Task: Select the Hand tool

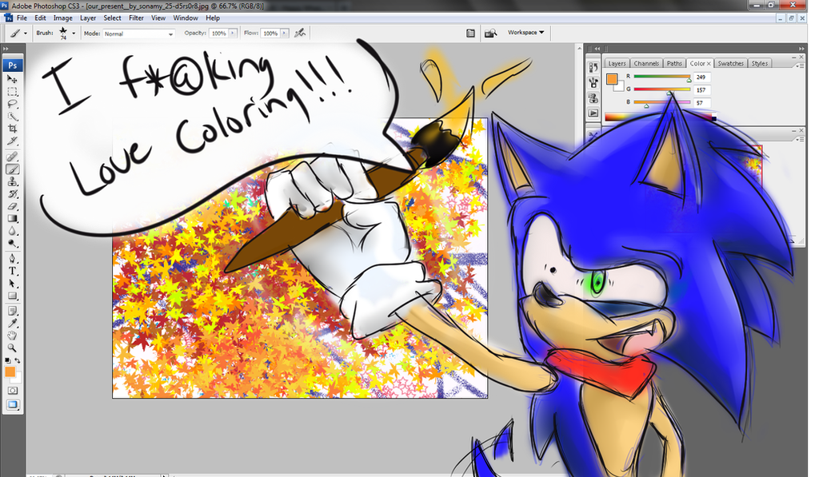Action: pyautogui.click(x=13, y=336)
